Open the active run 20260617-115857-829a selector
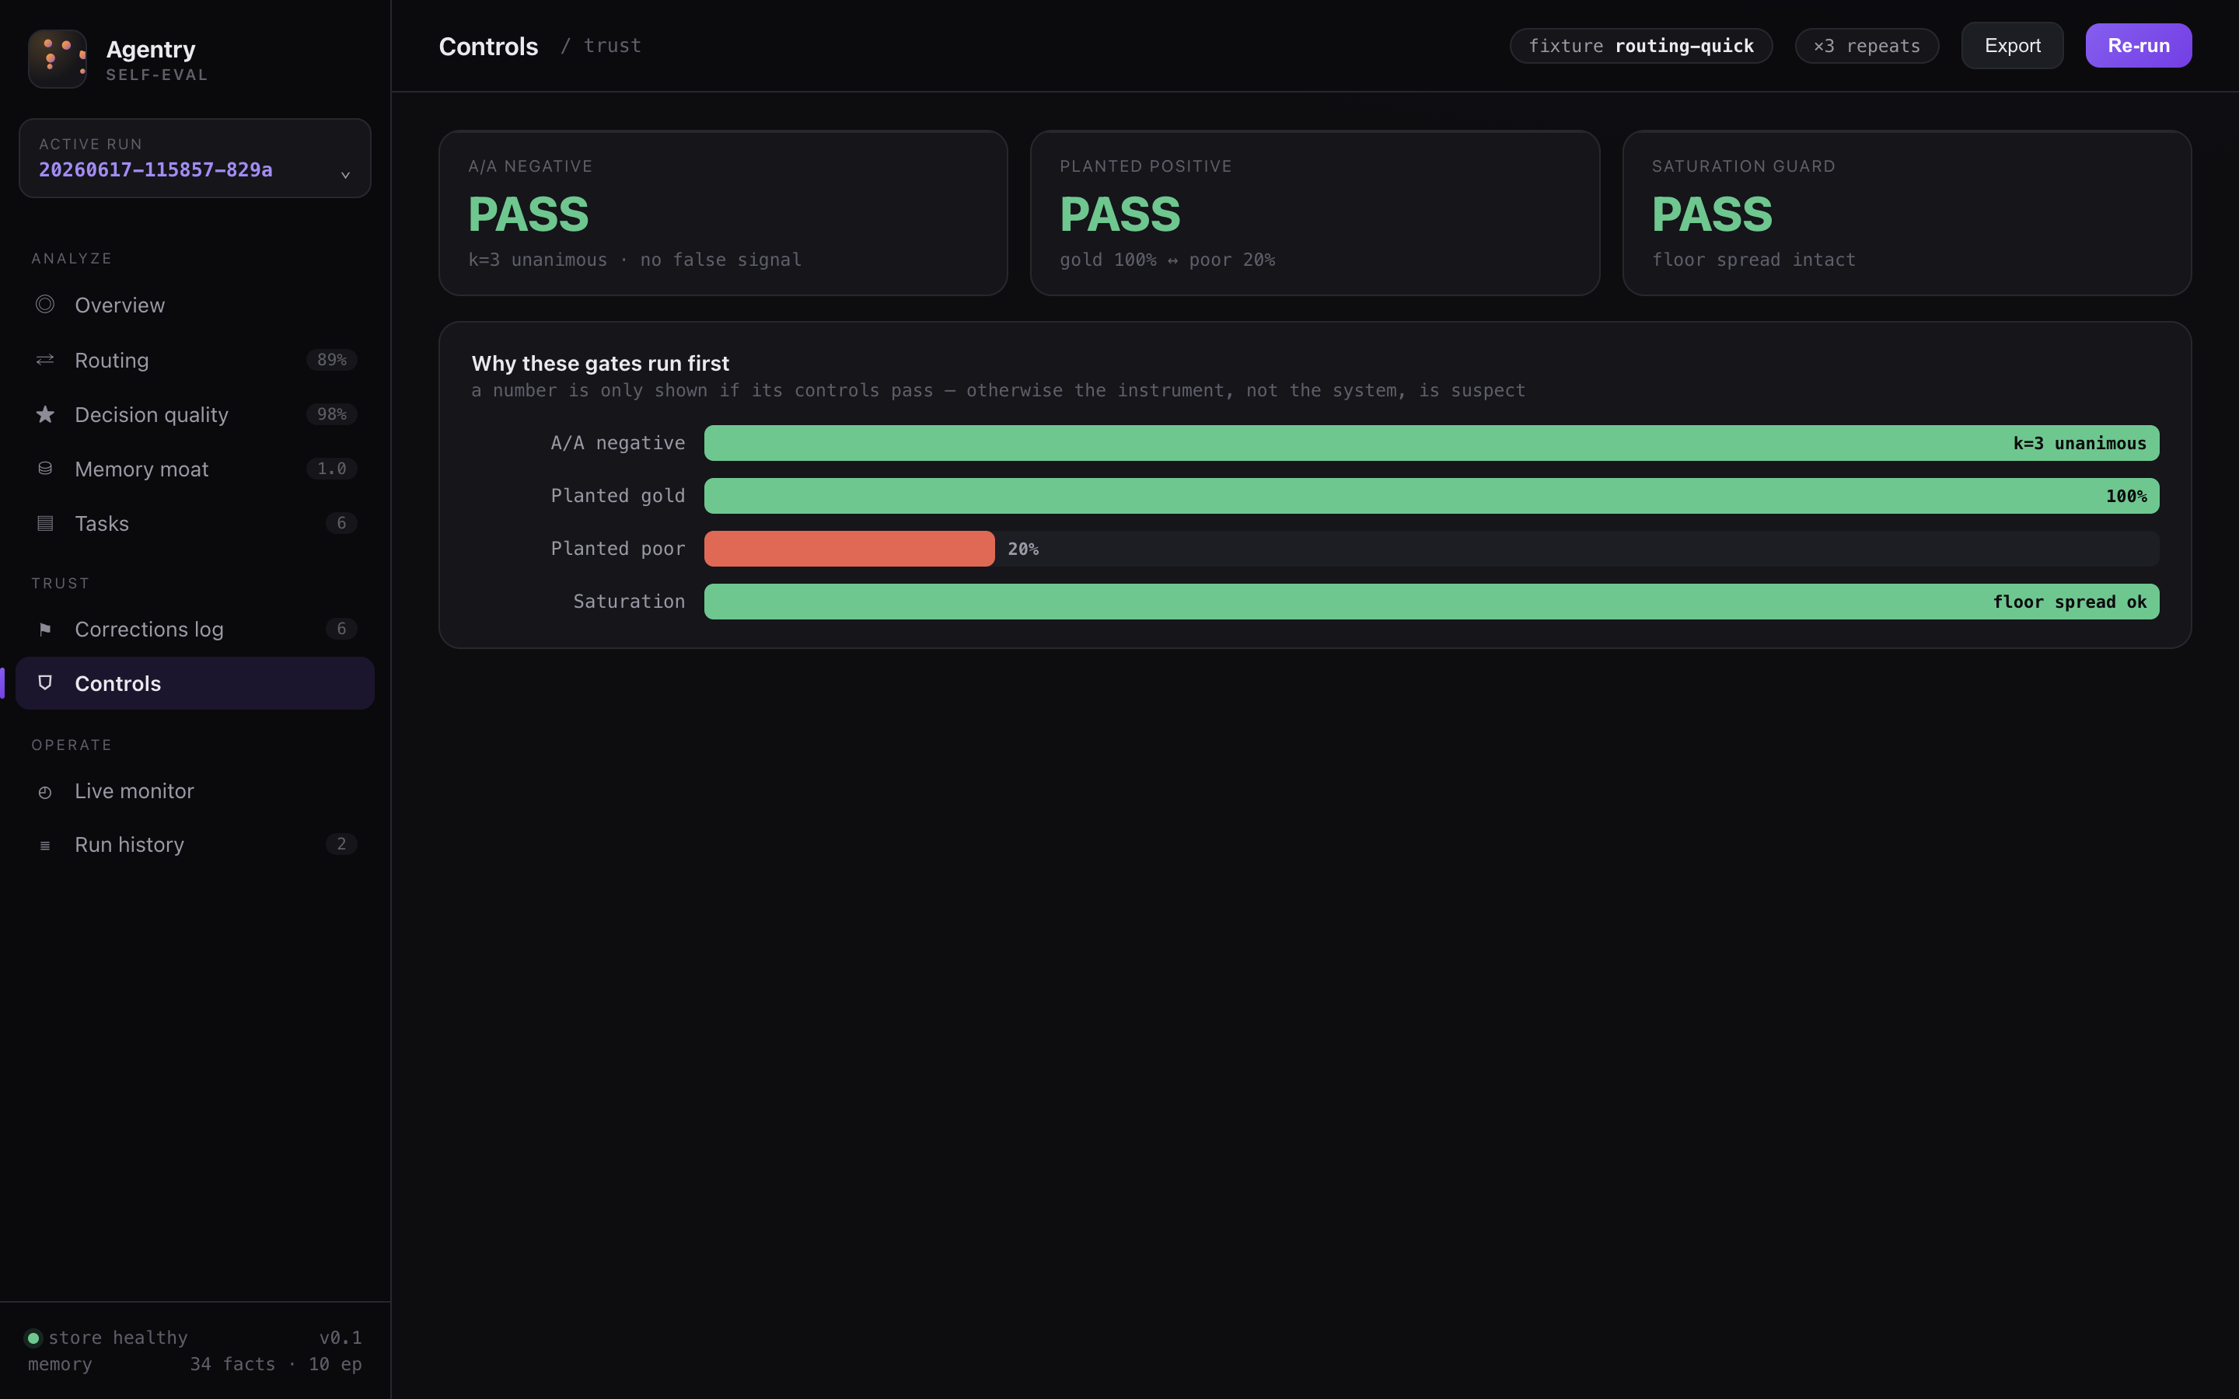The image size is (2239, 1399). 195,159
